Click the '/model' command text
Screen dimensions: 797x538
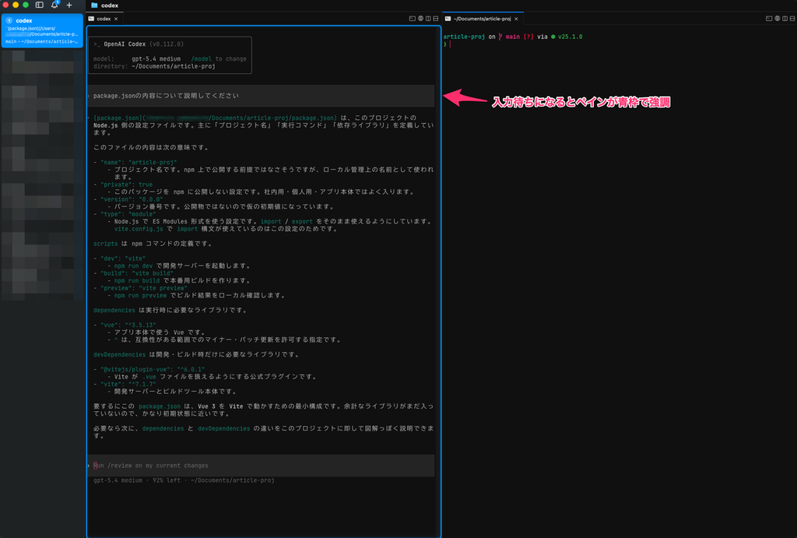tap(202, 59)
